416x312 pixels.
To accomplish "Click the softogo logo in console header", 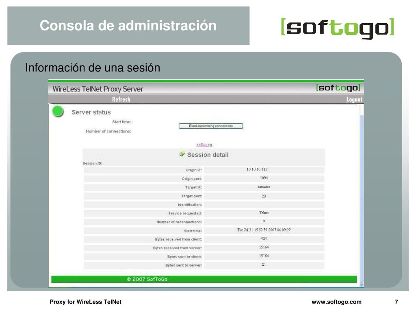I will (x=338, y=88).
